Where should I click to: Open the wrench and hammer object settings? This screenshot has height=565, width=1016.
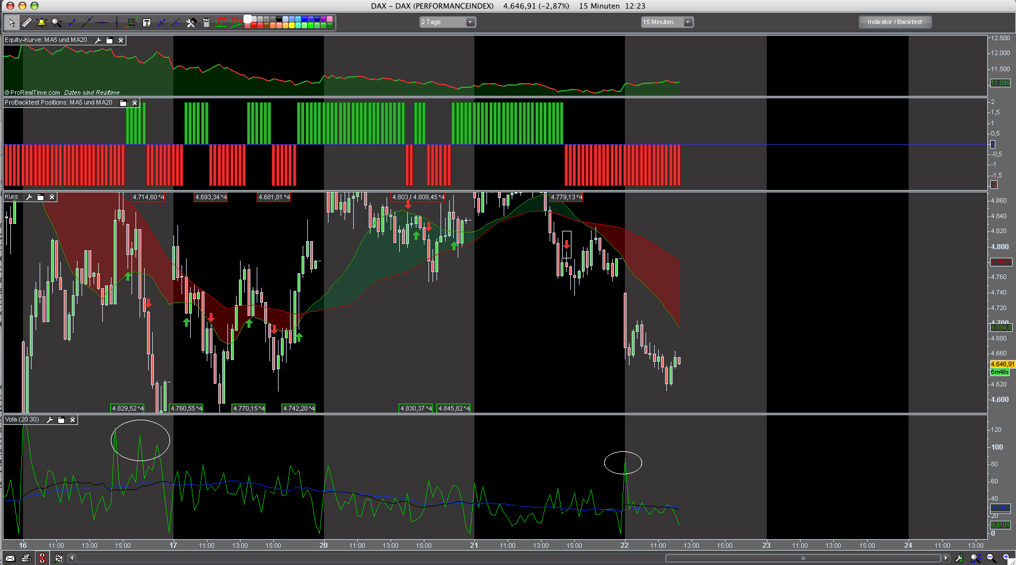click(191, 23)
